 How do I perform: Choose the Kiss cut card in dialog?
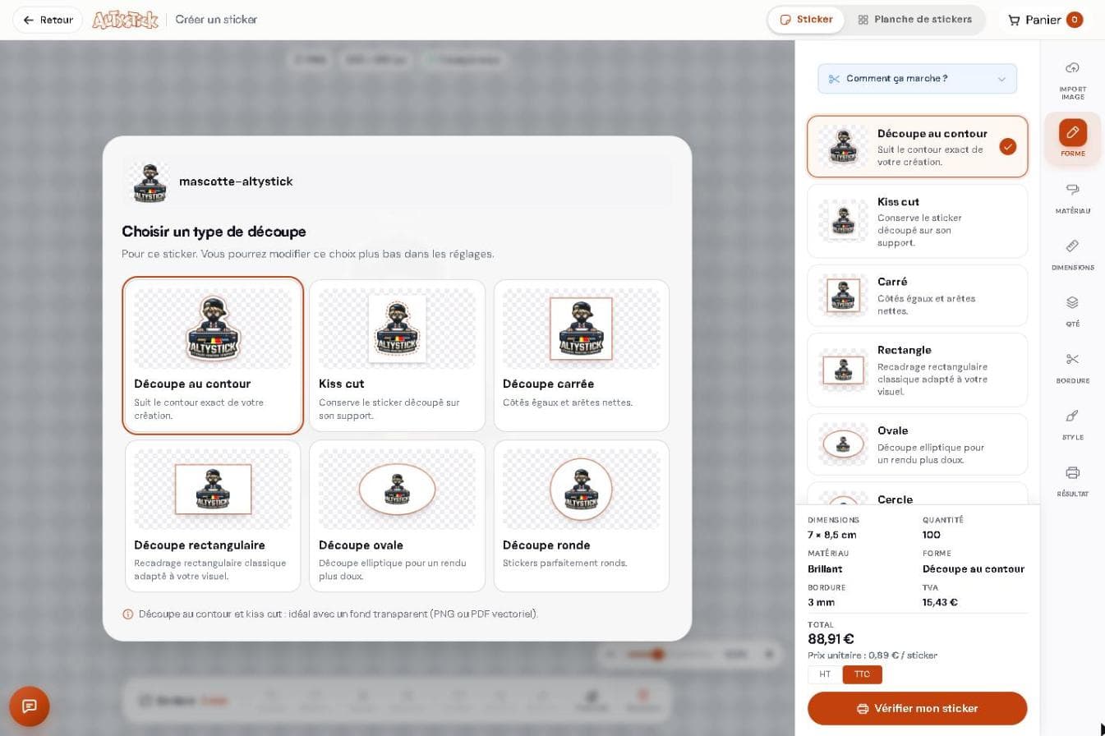click(x=397, y=355)
